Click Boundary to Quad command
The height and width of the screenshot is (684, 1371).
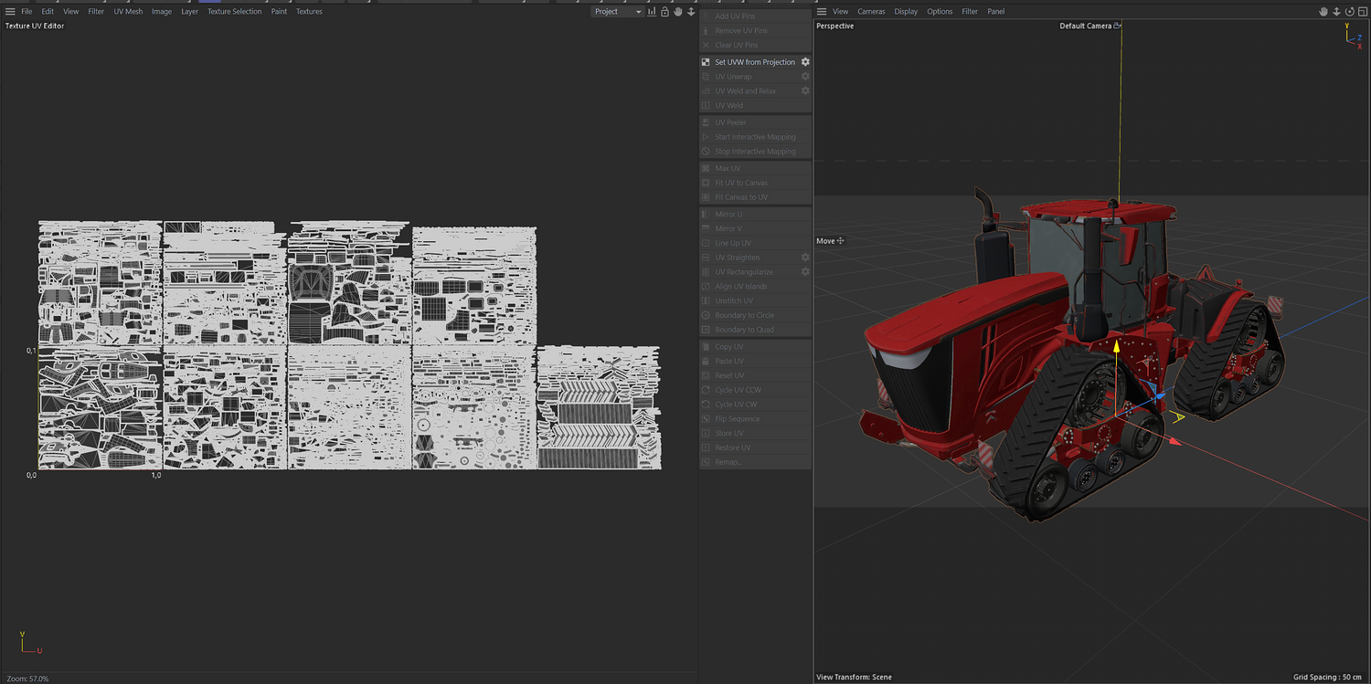point(755,330)
